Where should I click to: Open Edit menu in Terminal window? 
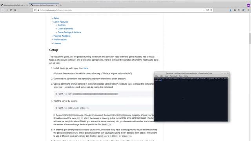point(161,76)
